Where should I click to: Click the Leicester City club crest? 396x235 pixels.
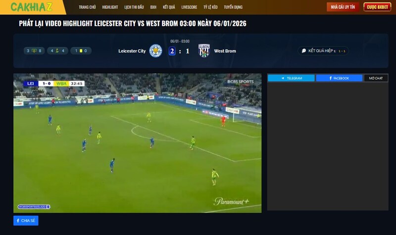(155, 51)
